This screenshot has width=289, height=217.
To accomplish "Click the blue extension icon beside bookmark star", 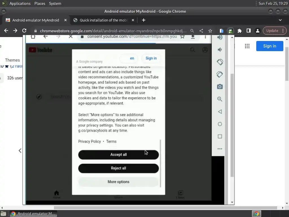I will [x=221, y=31].
